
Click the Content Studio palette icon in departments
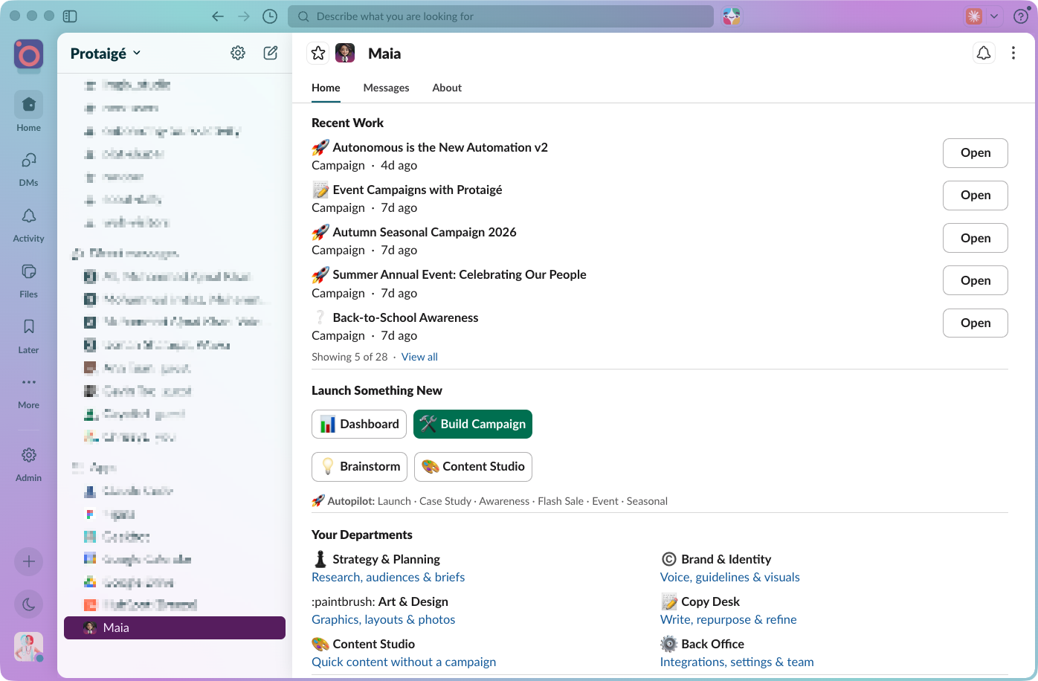point(320,644)
